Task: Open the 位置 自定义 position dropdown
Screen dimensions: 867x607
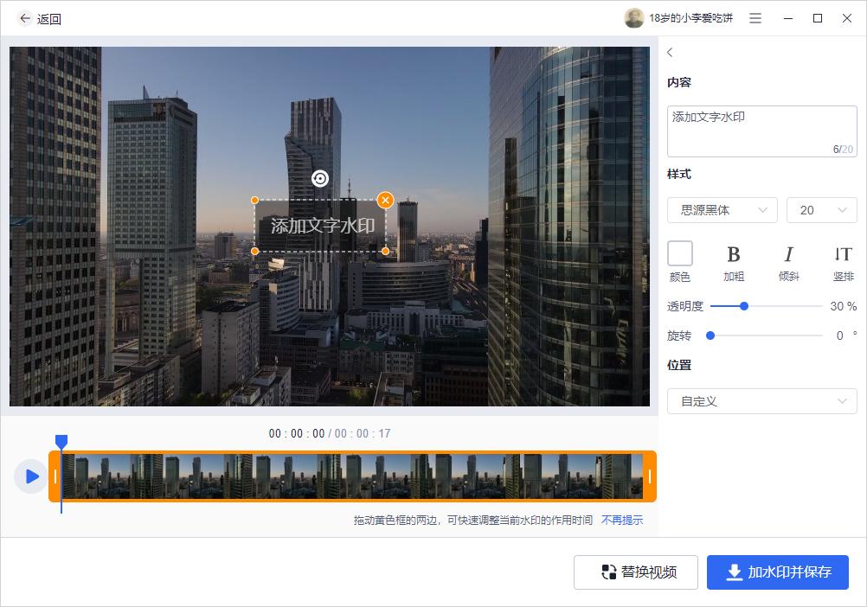Action: click(761, 401)
